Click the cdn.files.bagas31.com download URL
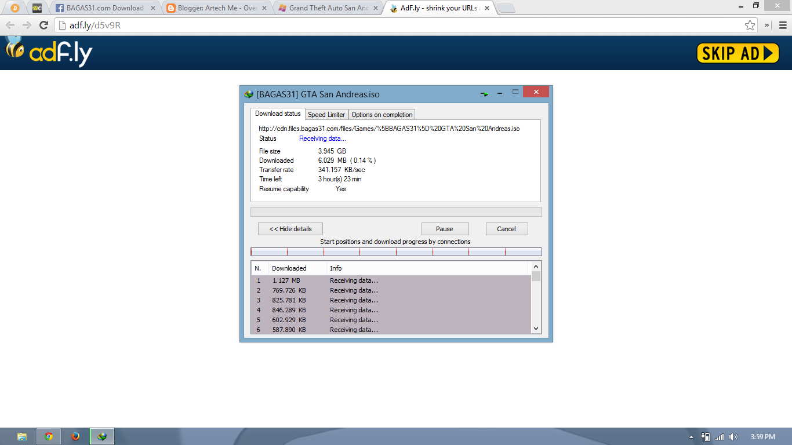This screenshot has width=792, height=445. click(x=389, y=129)
